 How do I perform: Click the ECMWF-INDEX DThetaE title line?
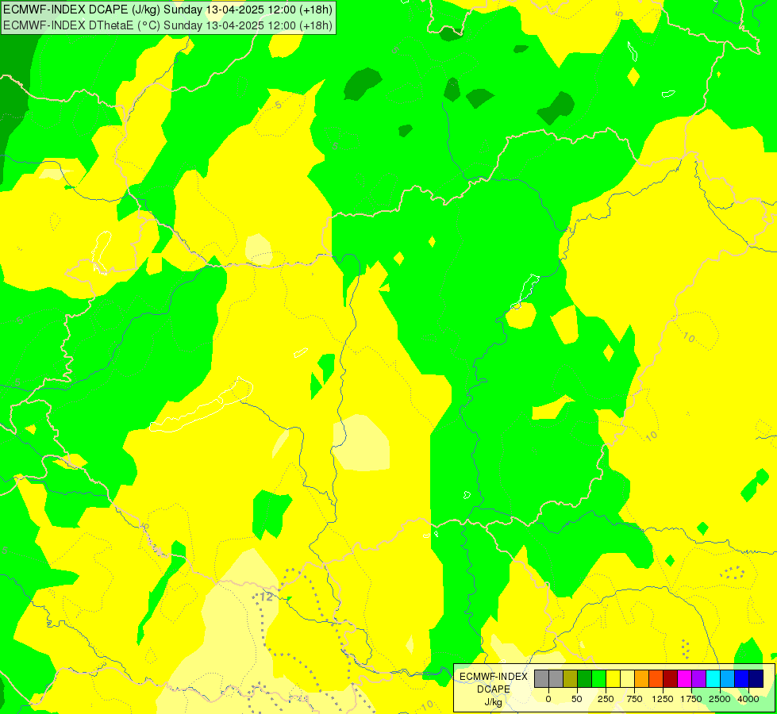point(168,25)
